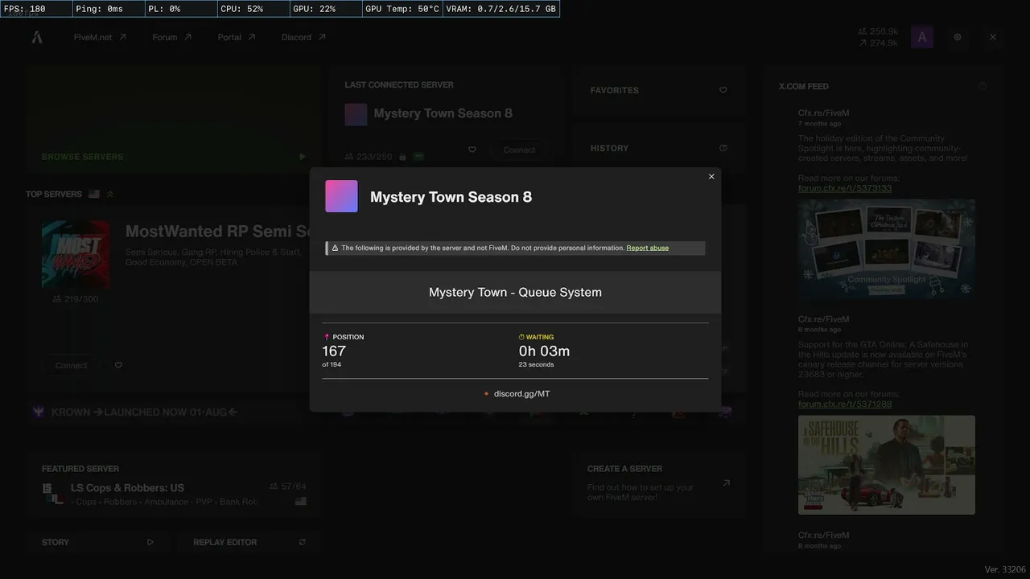
Task: Click the Browse Servers play arrow
Action: coord(302,157)
